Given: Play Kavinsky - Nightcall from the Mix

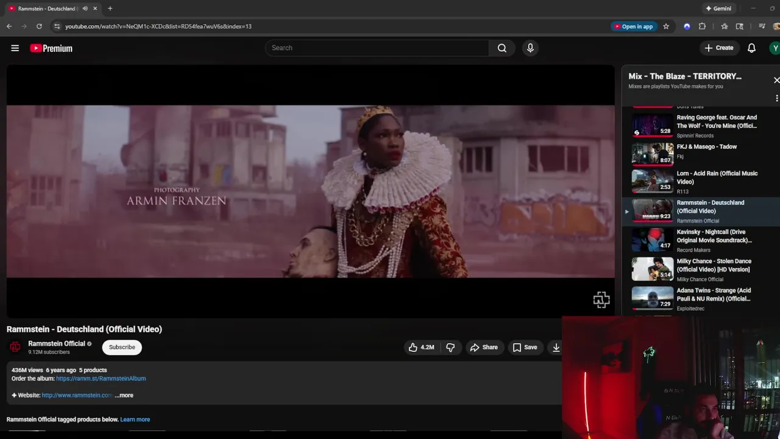Looking at the screenshot, I should (701, 240).
